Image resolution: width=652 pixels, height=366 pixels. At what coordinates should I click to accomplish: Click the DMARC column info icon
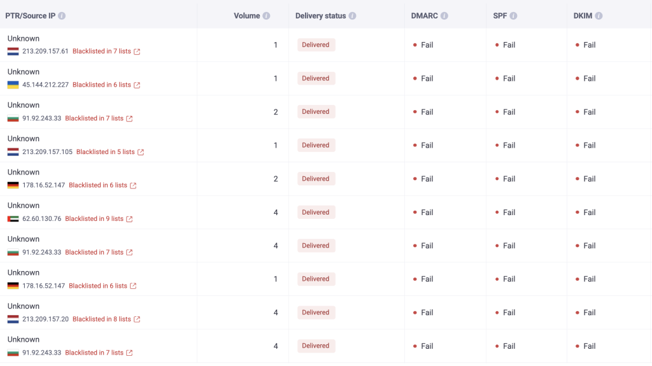click(444, 16)
